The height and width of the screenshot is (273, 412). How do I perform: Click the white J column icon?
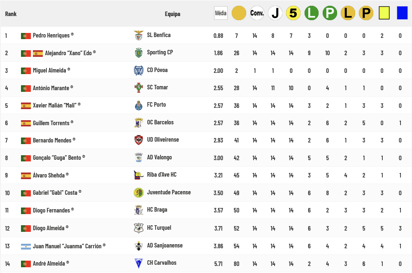275,13
